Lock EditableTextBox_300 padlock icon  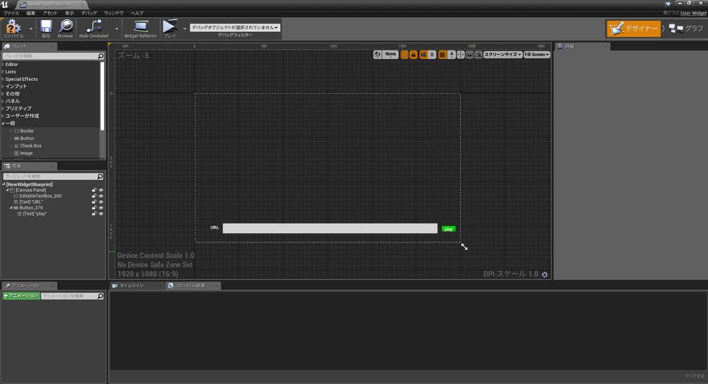click(94, 196)
